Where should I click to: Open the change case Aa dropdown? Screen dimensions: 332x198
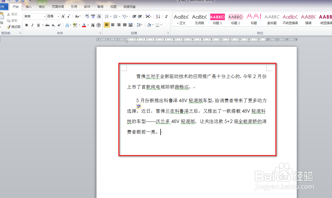tap(78, 16)
